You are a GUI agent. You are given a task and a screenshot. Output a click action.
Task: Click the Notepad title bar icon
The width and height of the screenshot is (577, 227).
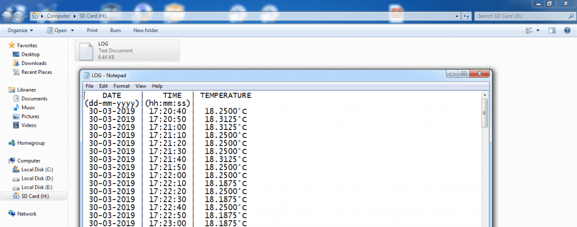tap(86, 75)
